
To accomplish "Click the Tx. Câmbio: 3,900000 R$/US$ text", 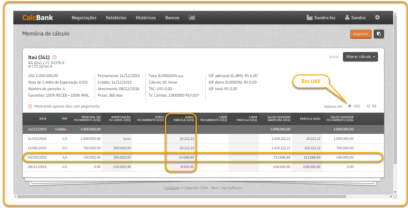I will pyautogui.click(x=174, y=95).
